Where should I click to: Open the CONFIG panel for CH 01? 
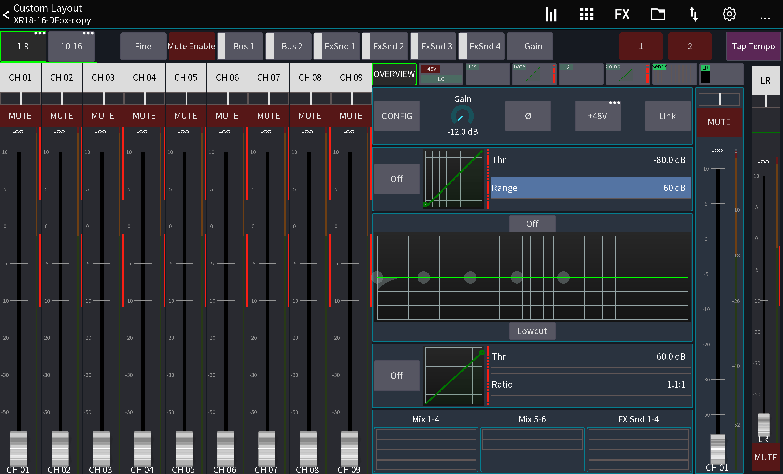pos(397,116)
